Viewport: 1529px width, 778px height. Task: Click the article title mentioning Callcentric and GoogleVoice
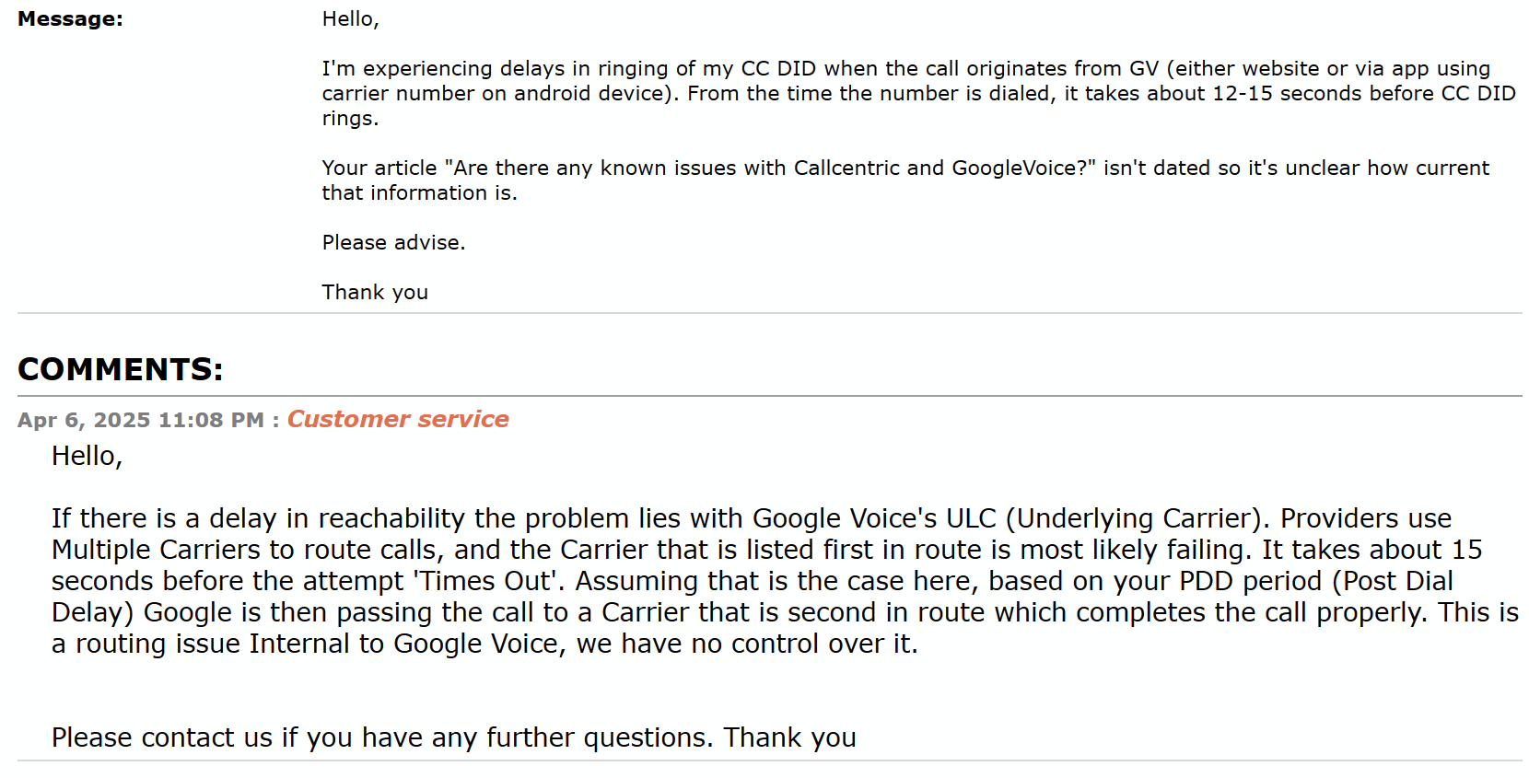tap(770, 168)
